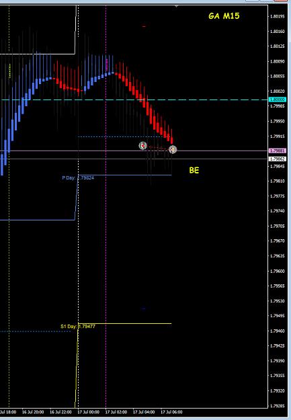Select the S1 Day 1.79477 support label
Screen dimensions: 291x420
[78, 326]
